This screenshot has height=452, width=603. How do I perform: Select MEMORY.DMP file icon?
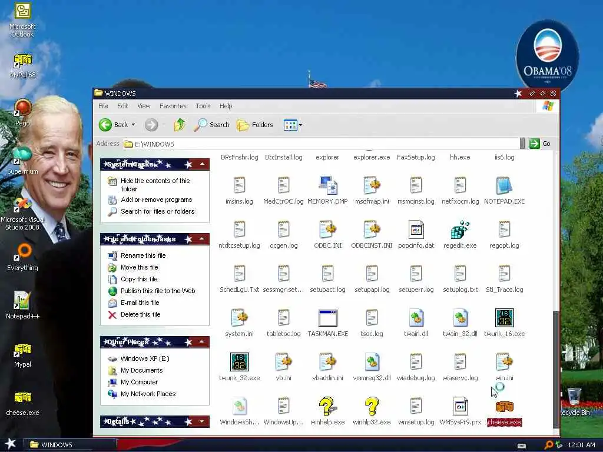327,185
